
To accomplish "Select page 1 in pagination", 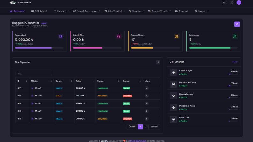I will point(140,127).
